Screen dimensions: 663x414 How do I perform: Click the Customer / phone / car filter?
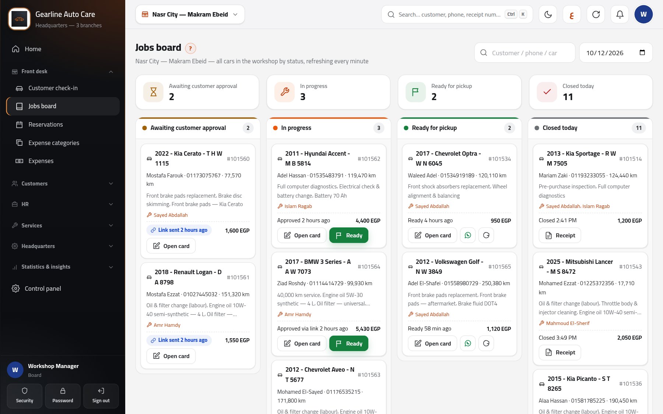(525, 53)
